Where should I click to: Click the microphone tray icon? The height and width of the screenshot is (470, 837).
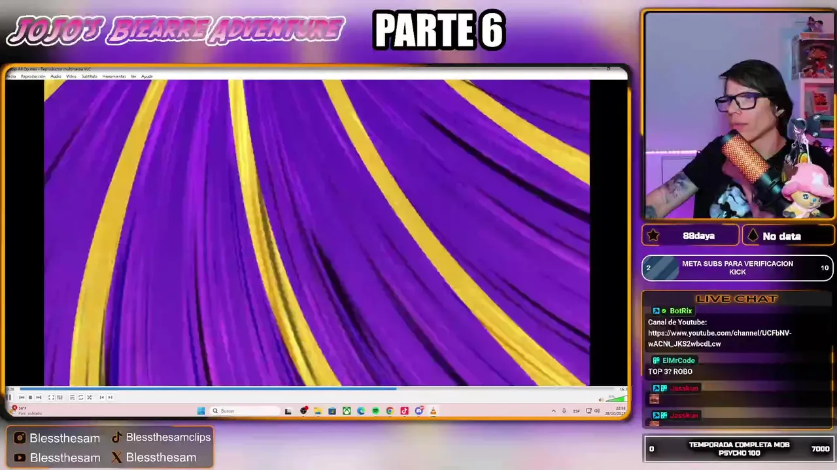564,411
